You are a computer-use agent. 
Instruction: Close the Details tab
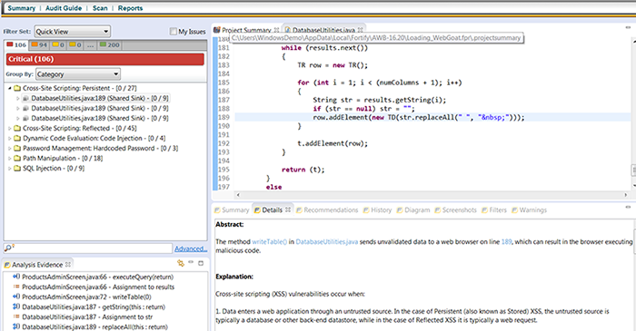click(x=288, y=209)
